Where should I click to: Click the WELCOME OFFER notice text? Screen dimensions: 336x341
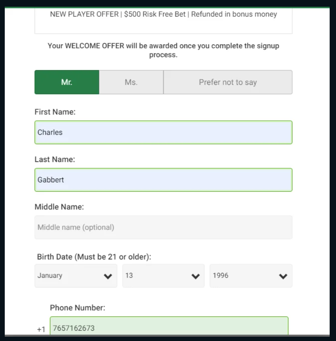[163, 50]
